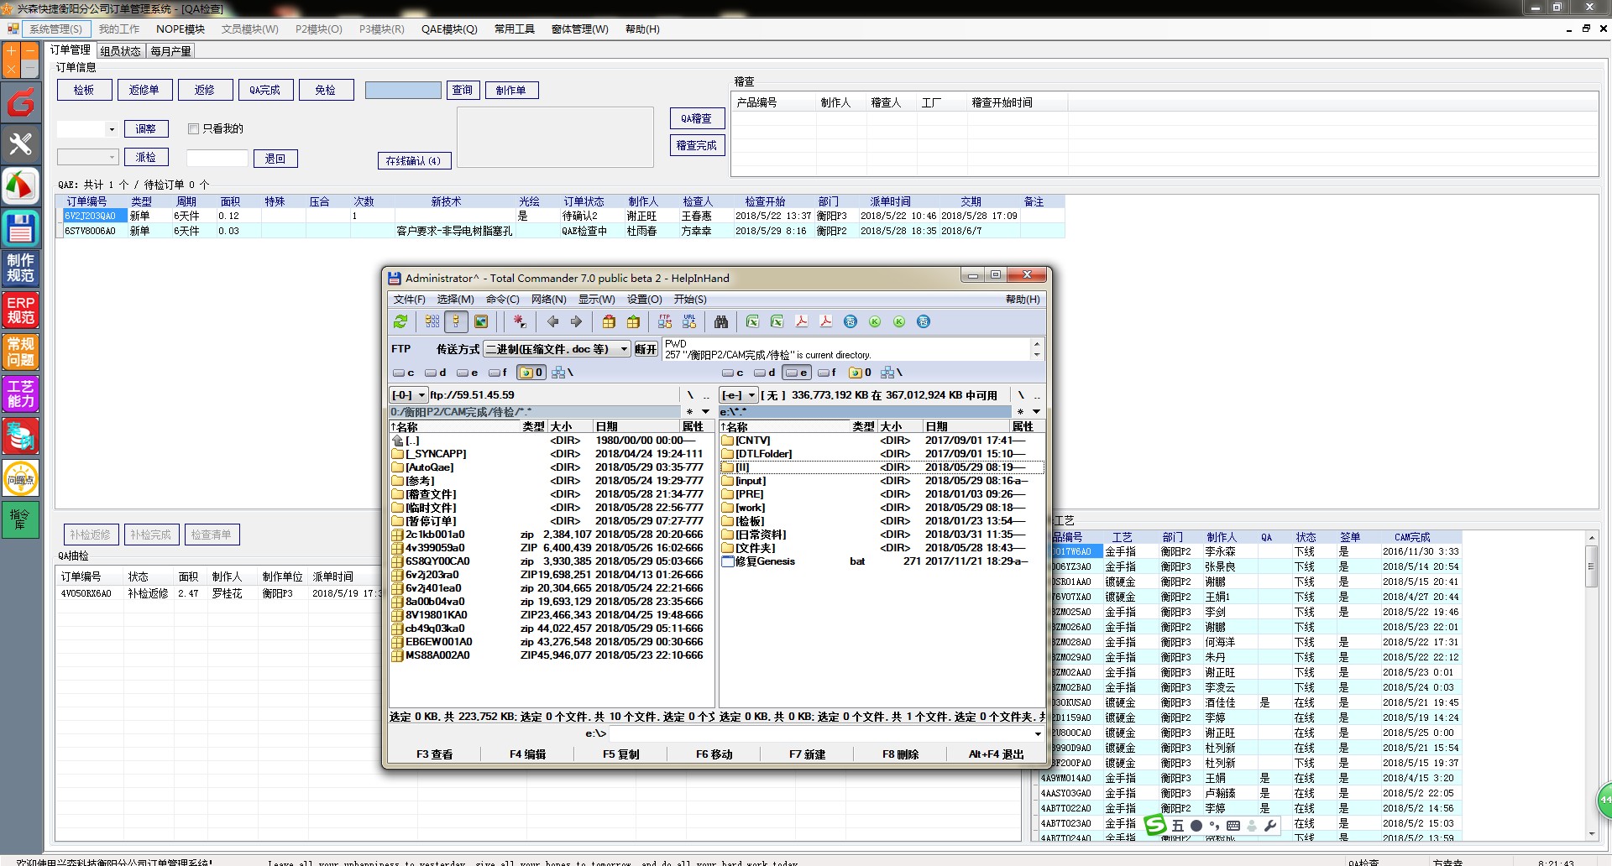This screenshot has width=1612, height=866.
Task: Open the 网络(N) menu in Total Commander
Action: point(548,300)
